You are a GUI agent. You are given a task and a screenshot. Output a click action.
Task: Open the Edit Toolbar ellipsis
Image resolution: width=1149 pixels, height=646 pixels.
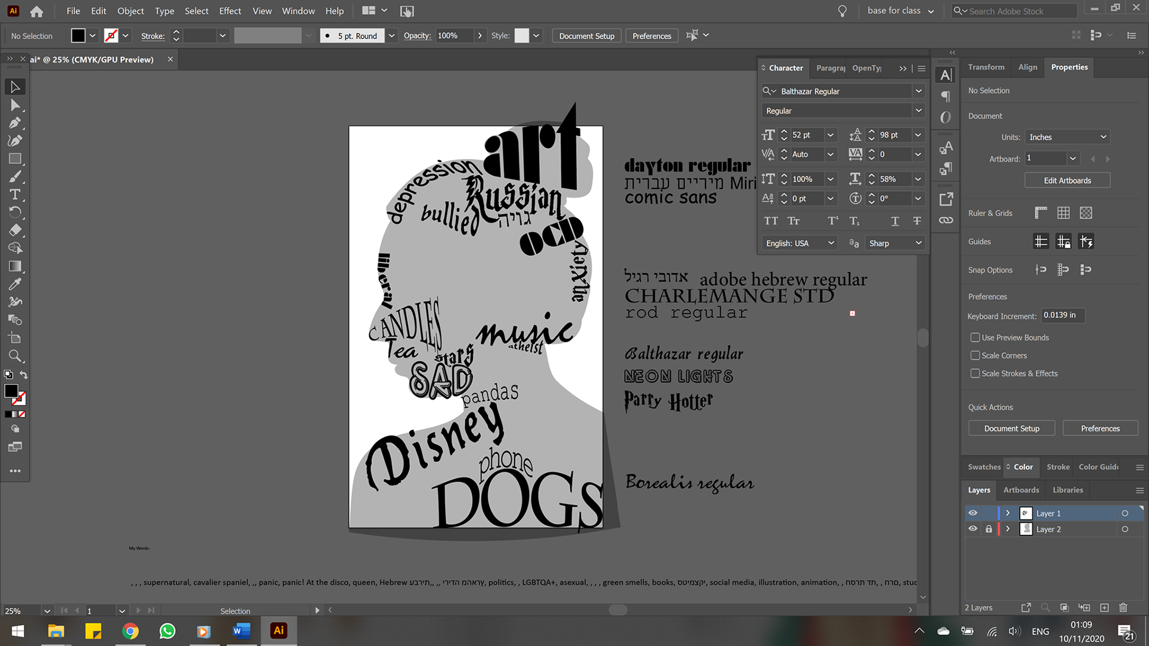pos(15,471)
